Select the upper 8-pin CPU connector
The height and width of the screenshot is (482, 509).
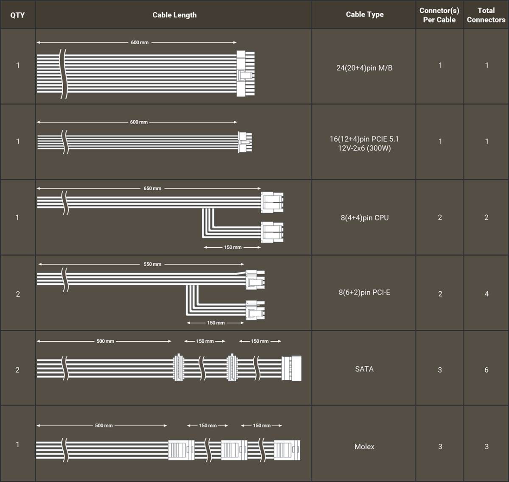click(x=272, y=202)
